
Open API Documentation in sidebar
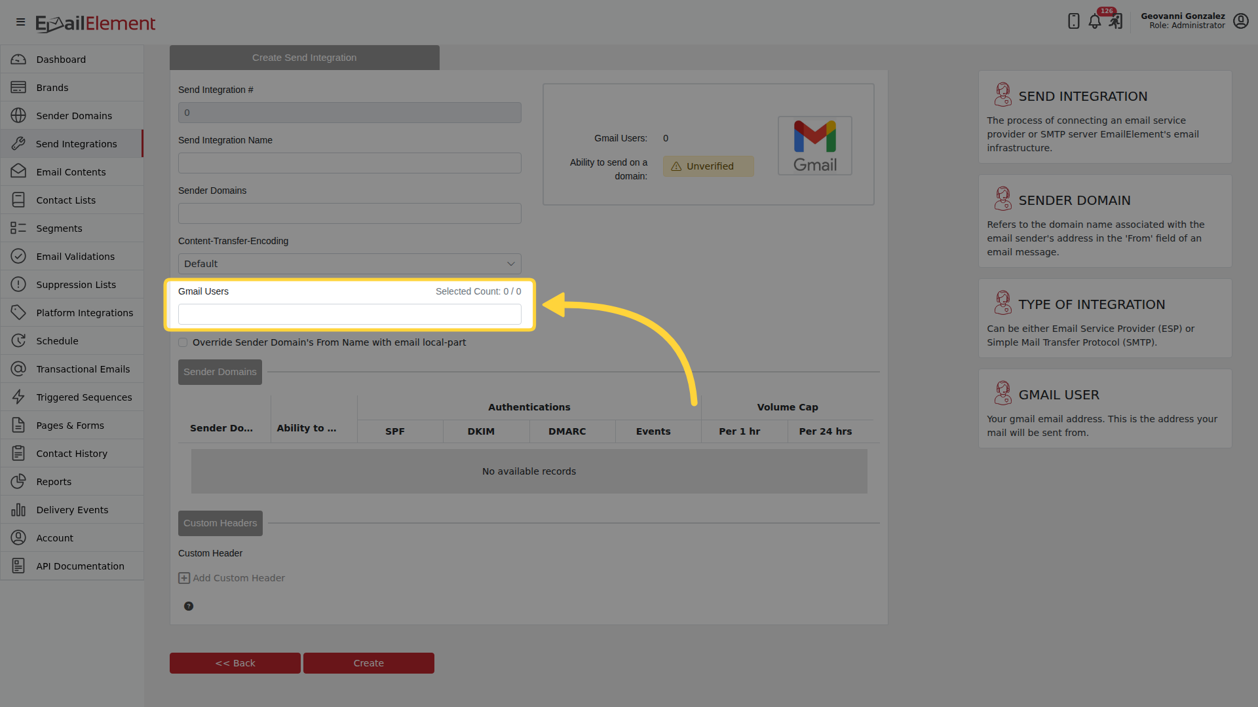click(x=72, y=566)
